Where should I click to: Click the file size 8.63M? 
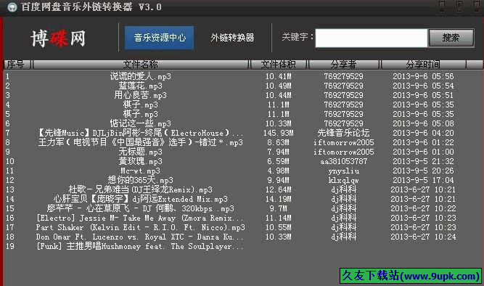pyautogui.click(x=279, y=142)
